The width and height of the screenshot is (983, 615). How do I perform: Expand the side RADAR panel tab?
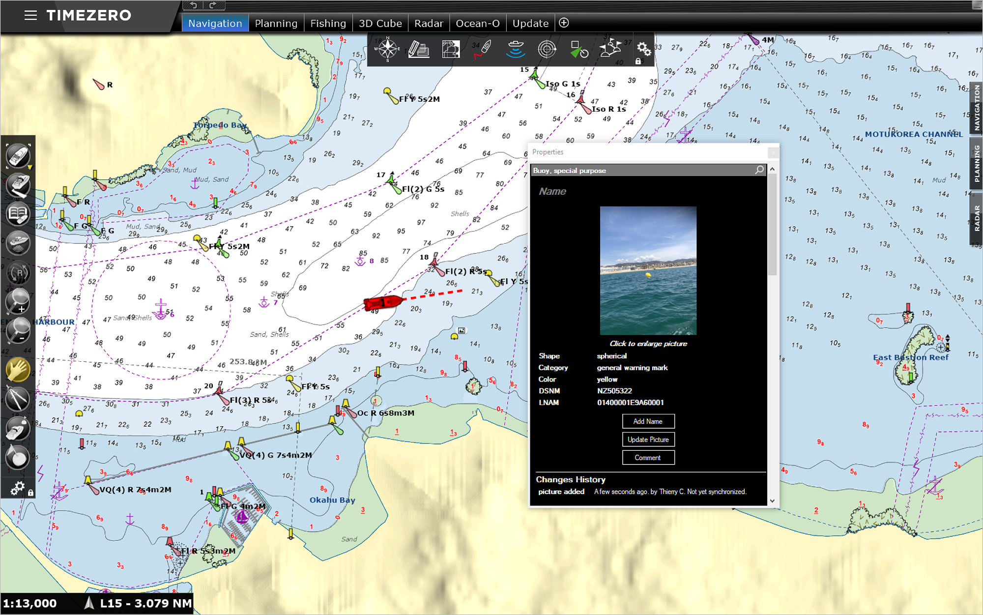coord(976,218)
